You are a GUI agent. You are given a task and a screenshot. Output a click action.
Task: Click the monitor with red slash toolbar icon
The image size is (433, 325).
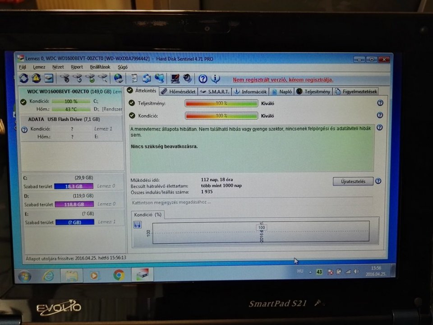tap(175, 79)
